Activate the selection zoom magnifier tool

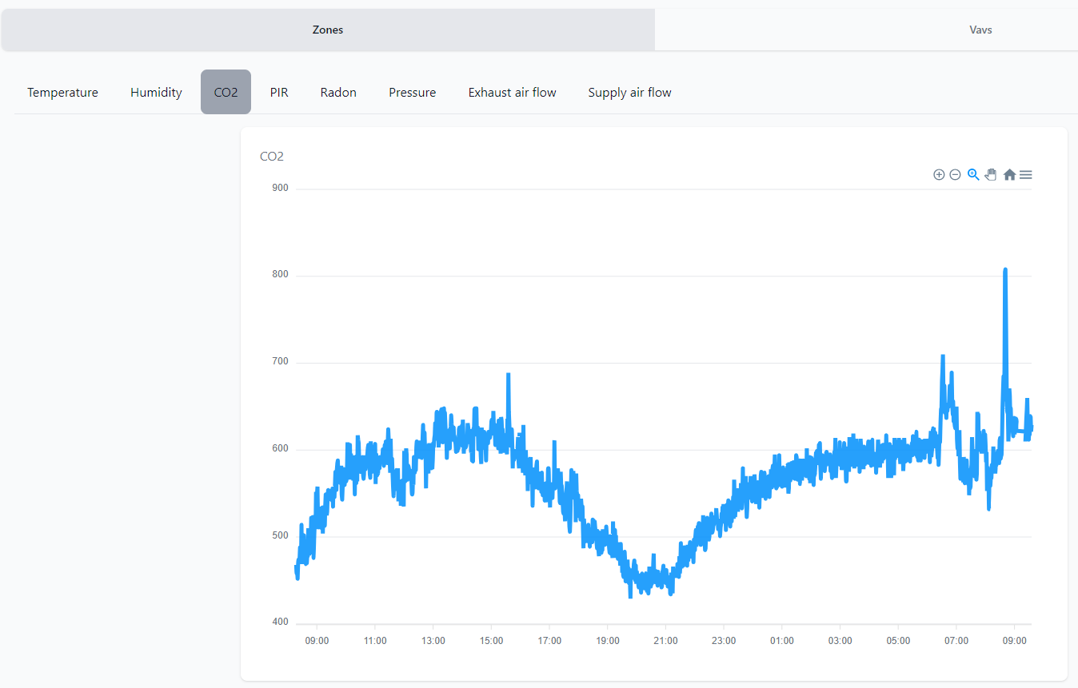point(973,174)
